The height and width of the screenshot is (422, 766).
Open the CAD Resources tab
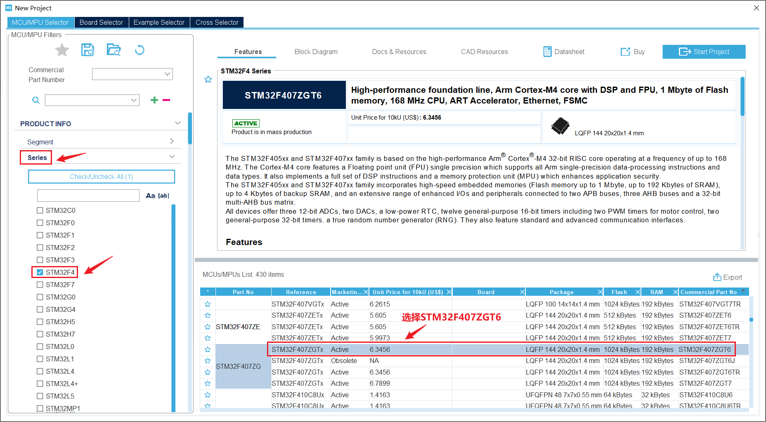[485, 52]
